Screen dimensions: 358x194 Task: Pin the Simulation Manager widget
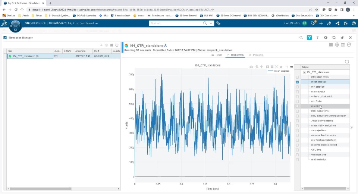coord(342,37)
